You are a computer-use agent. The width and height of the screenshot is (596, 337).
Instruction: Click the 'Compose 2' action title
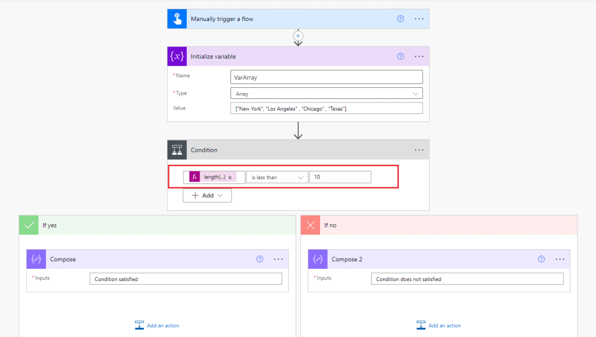pyautogui.click(x=347, y=260)
